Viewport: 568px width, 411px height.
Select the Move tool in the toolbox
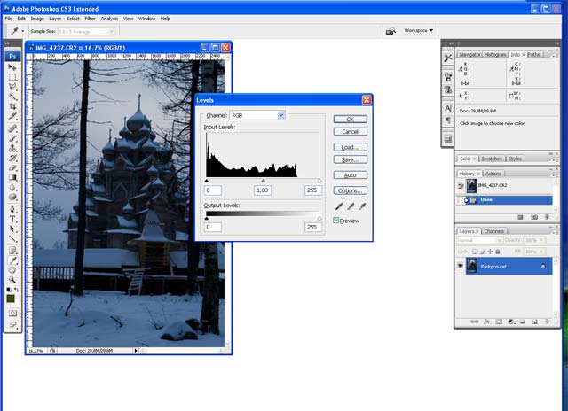(x=12, y=67)
